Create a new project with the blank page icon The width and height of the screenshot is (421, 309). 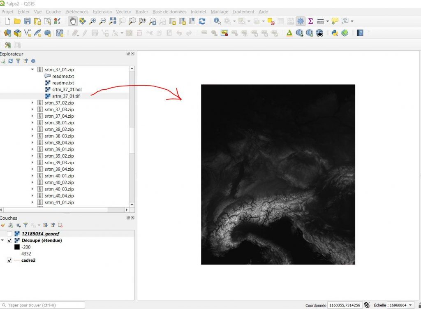click(x=7, y=21)
